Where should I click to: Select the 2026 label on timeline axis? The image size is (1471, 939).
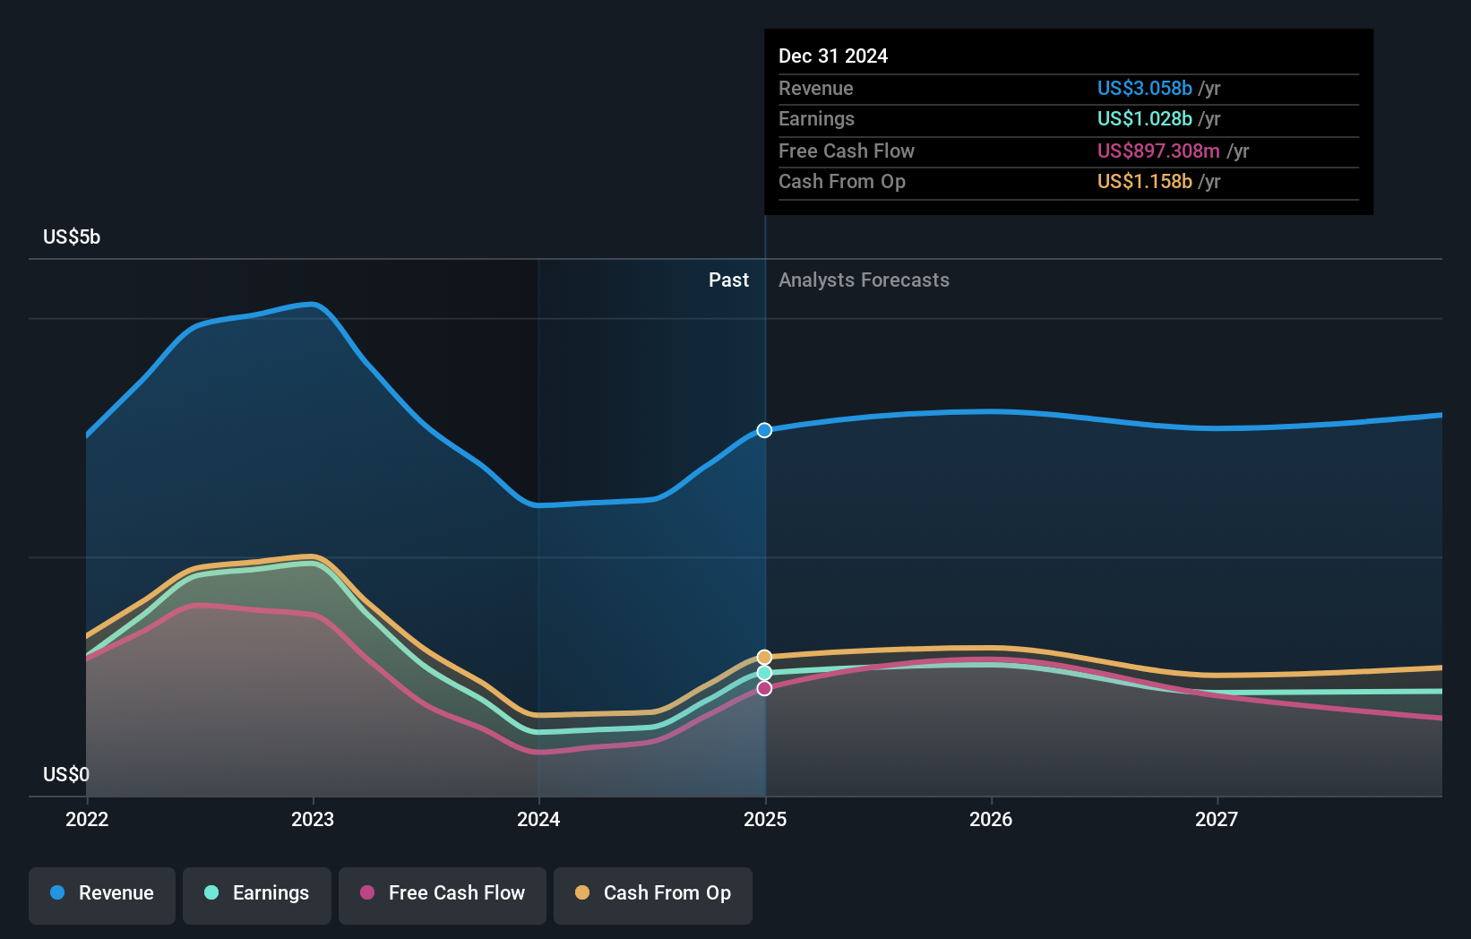tap(991, 819)
